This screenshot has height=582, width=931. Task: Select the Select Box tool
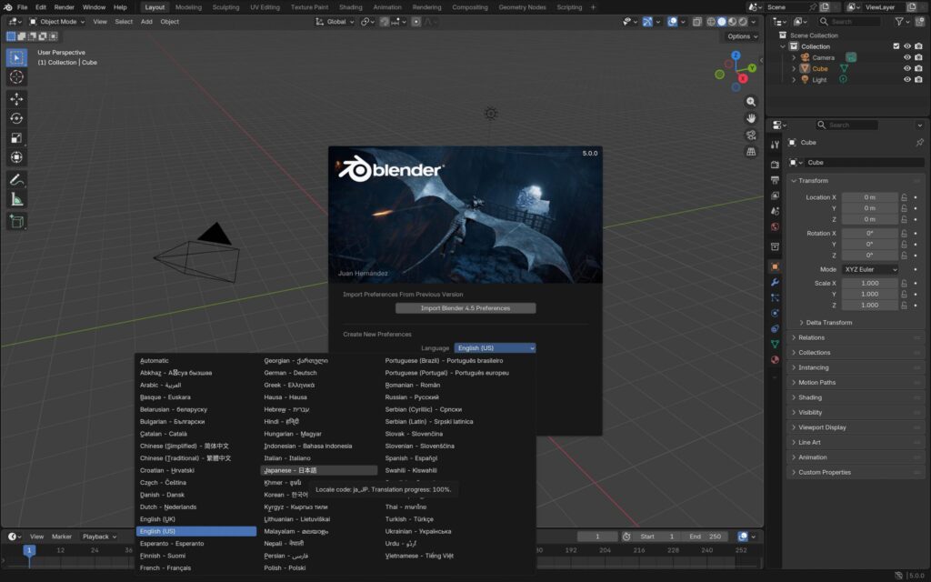(16, 57)
